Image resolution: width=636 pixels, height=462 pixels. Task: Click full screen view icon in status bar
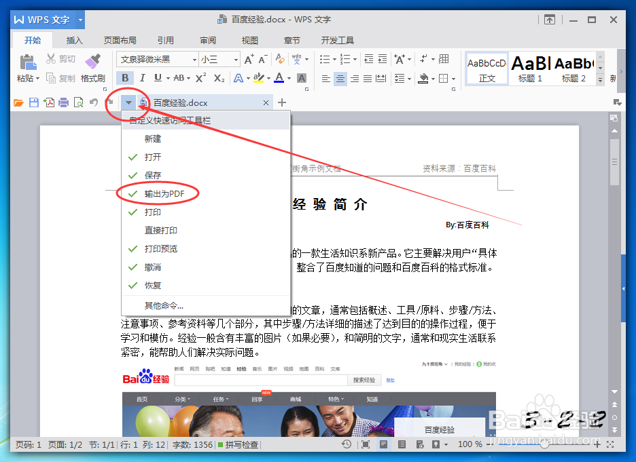click(366, 444)
